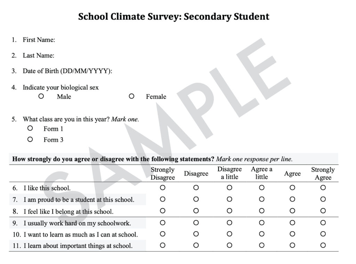
Task: Mark Agree a little for 'I belong'
Action: coord(262,211)
